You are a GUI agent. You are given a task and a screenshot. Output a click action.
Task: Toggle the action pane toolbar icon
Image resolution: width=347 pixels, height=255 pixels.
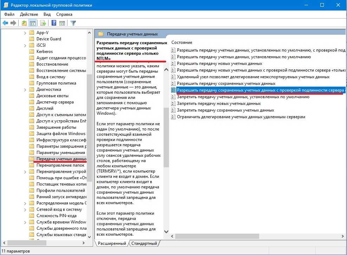(62, 23)
